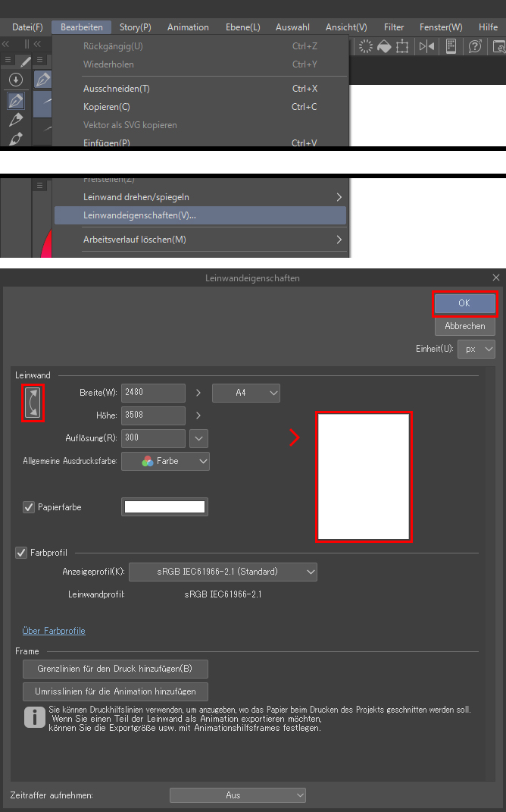506x812 pixels.
Task: Click the fill bucket icon in command bar
Action: tap(384, 46)
